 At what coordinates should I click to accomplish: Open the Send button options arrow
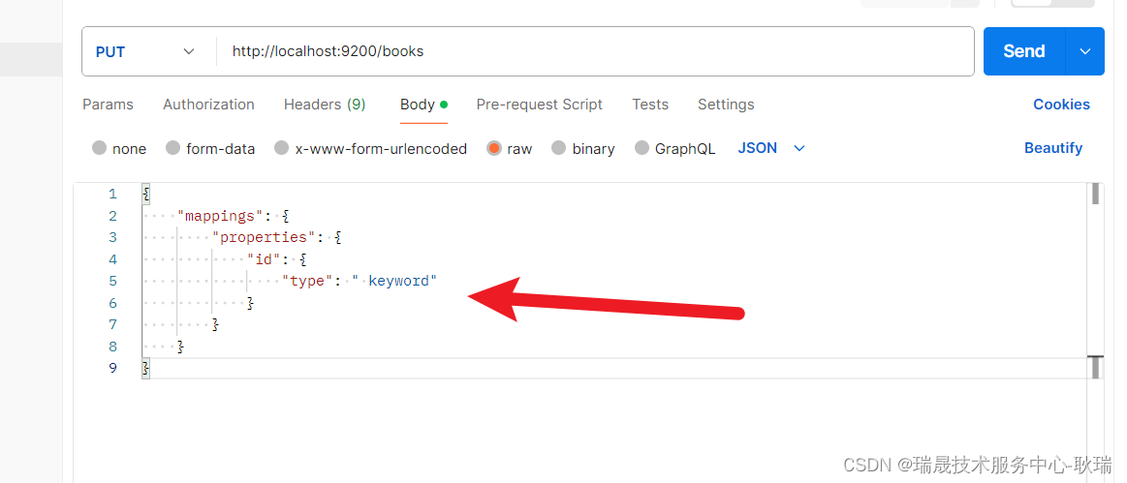pyautogui.click(x=1085, y=51)
